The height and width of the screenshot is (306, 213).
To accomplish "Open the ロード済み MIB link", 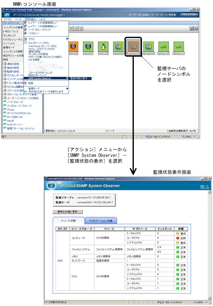I will coord(15,117).
